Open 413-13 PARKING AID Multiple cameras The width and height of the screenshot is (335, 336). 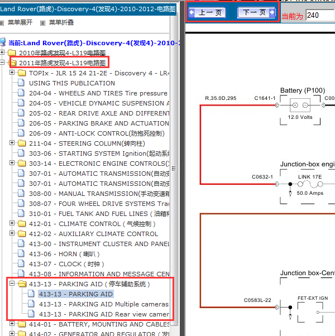pos(104,304)
